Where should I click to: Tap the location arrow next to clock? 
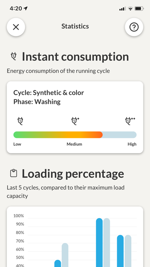coord(26,8)
